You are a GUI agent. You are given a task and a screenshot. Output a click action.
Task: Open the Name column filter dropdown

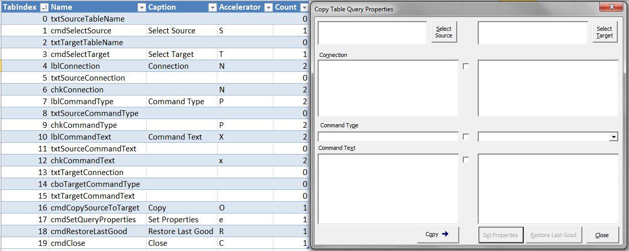pyautogui.click(x=142, y=7)
